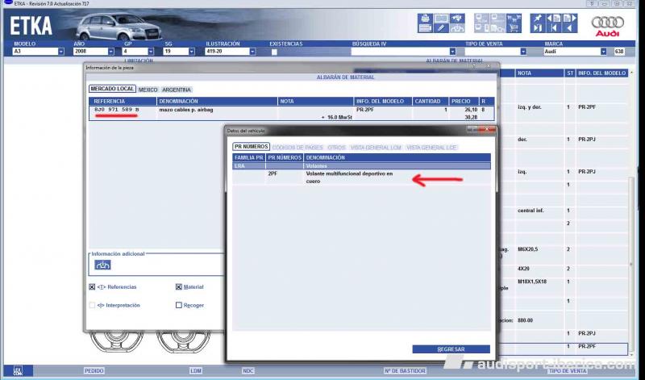
Task: Enable the Recoger checkbox
Action: tap(179, 305)
